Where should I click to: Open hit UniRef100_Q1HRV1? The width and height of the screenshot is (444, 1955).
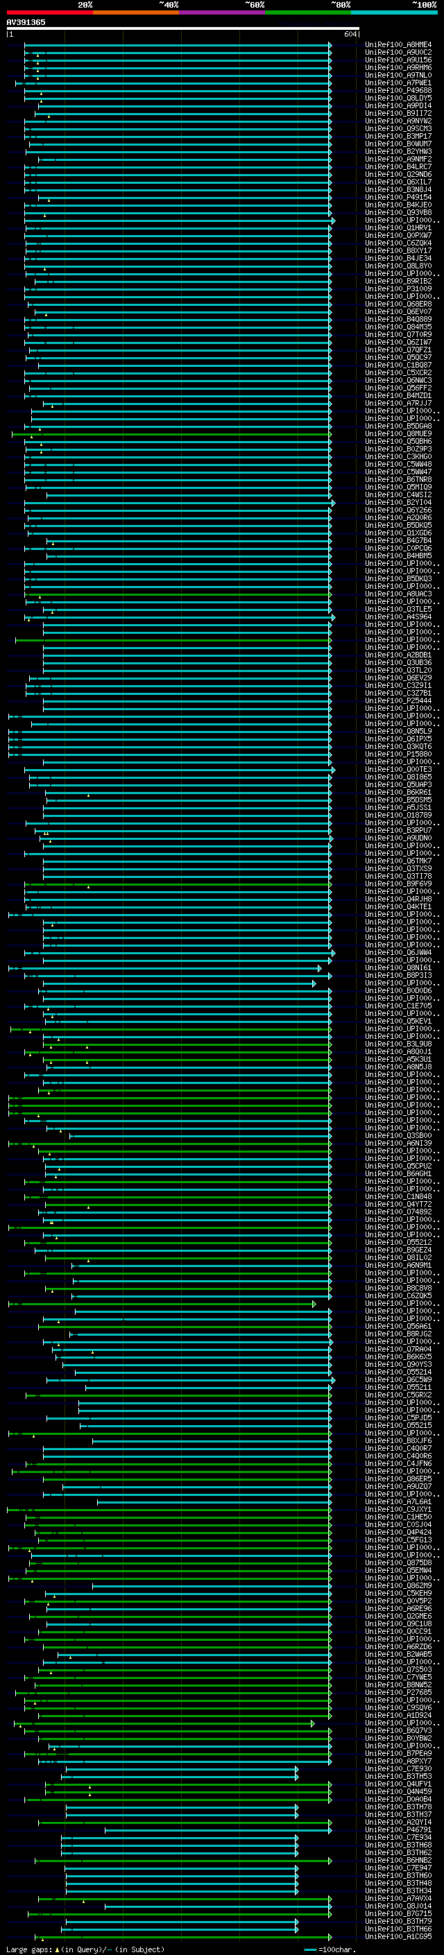[398, 227]
